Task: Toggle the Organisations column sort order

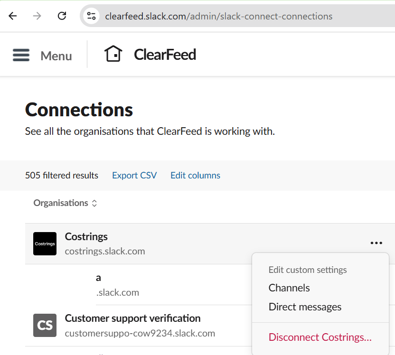Action: pos(94,203)
